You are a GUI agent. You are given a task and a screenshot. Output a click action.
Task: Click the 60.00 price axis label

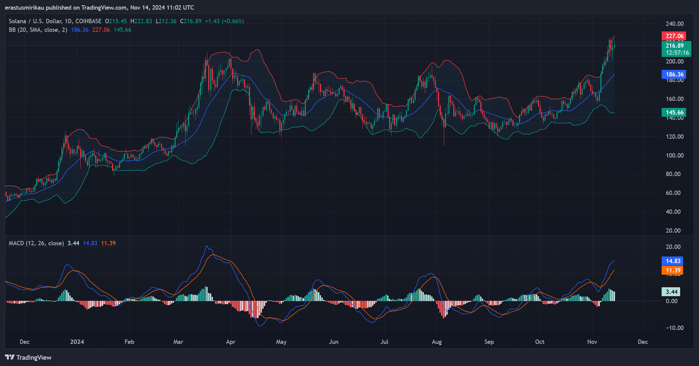point(673,193)
